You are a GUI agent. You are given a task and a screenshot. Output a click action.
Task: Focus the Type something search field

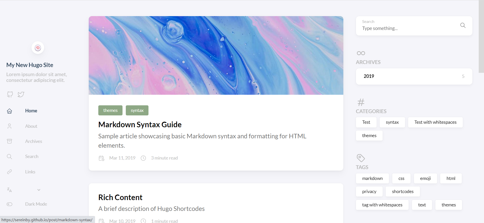pos(408,28)
